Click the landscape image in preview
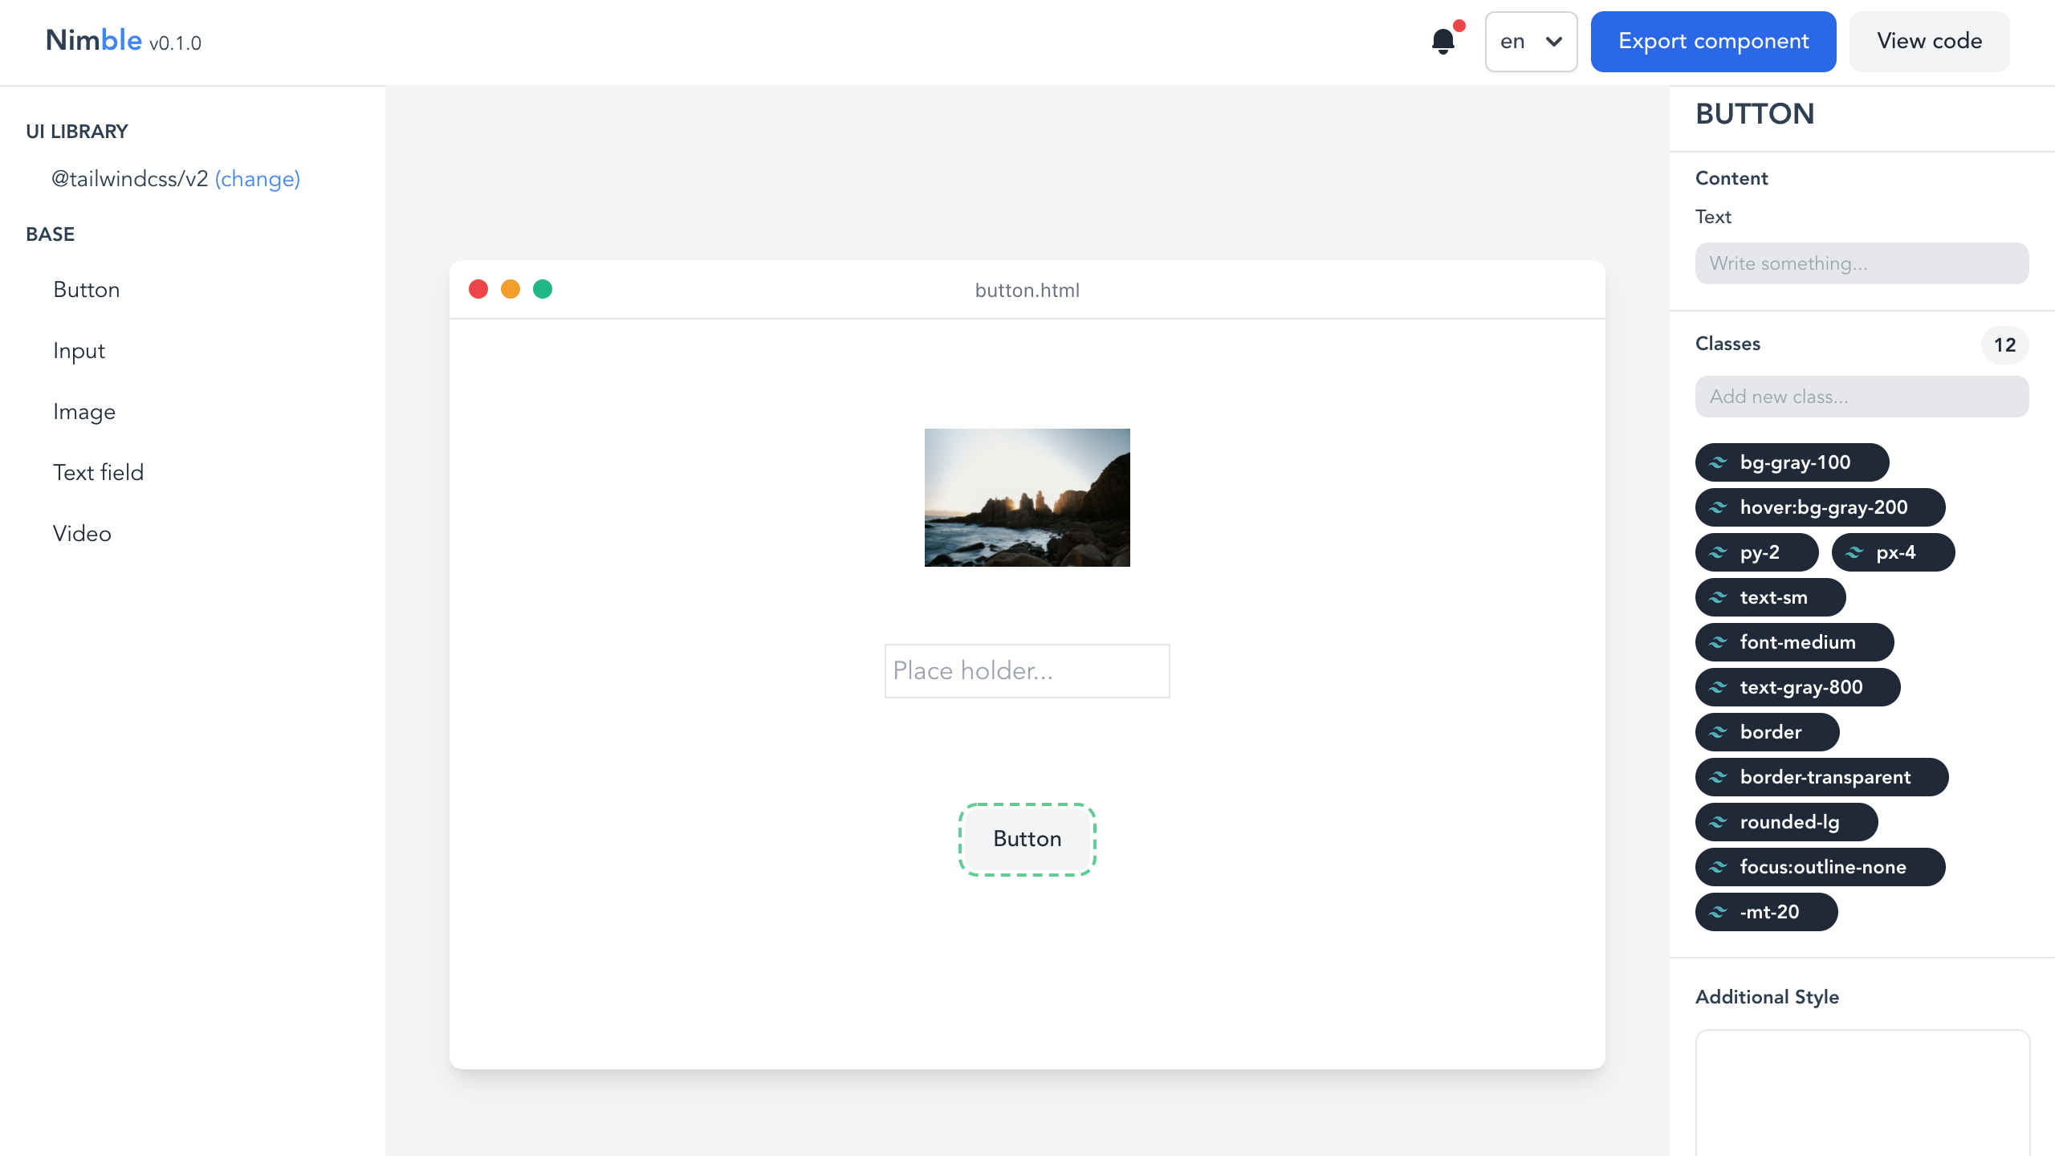2055x1156 pixels. coord(1027,498)
